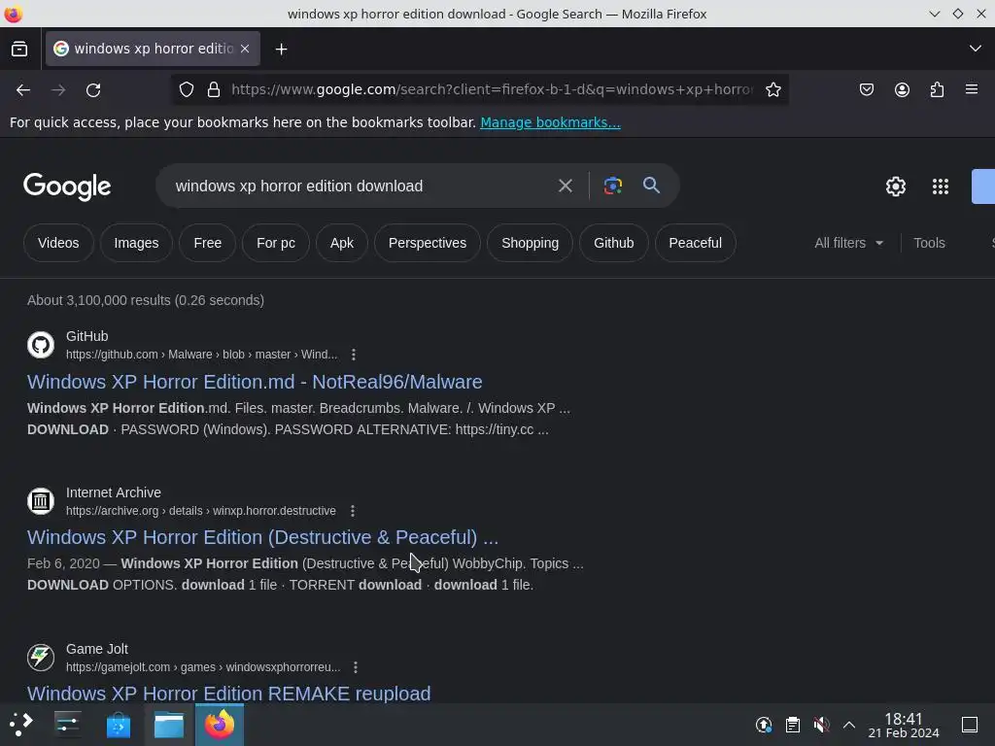View site security padlock info

tap(214, 90)
